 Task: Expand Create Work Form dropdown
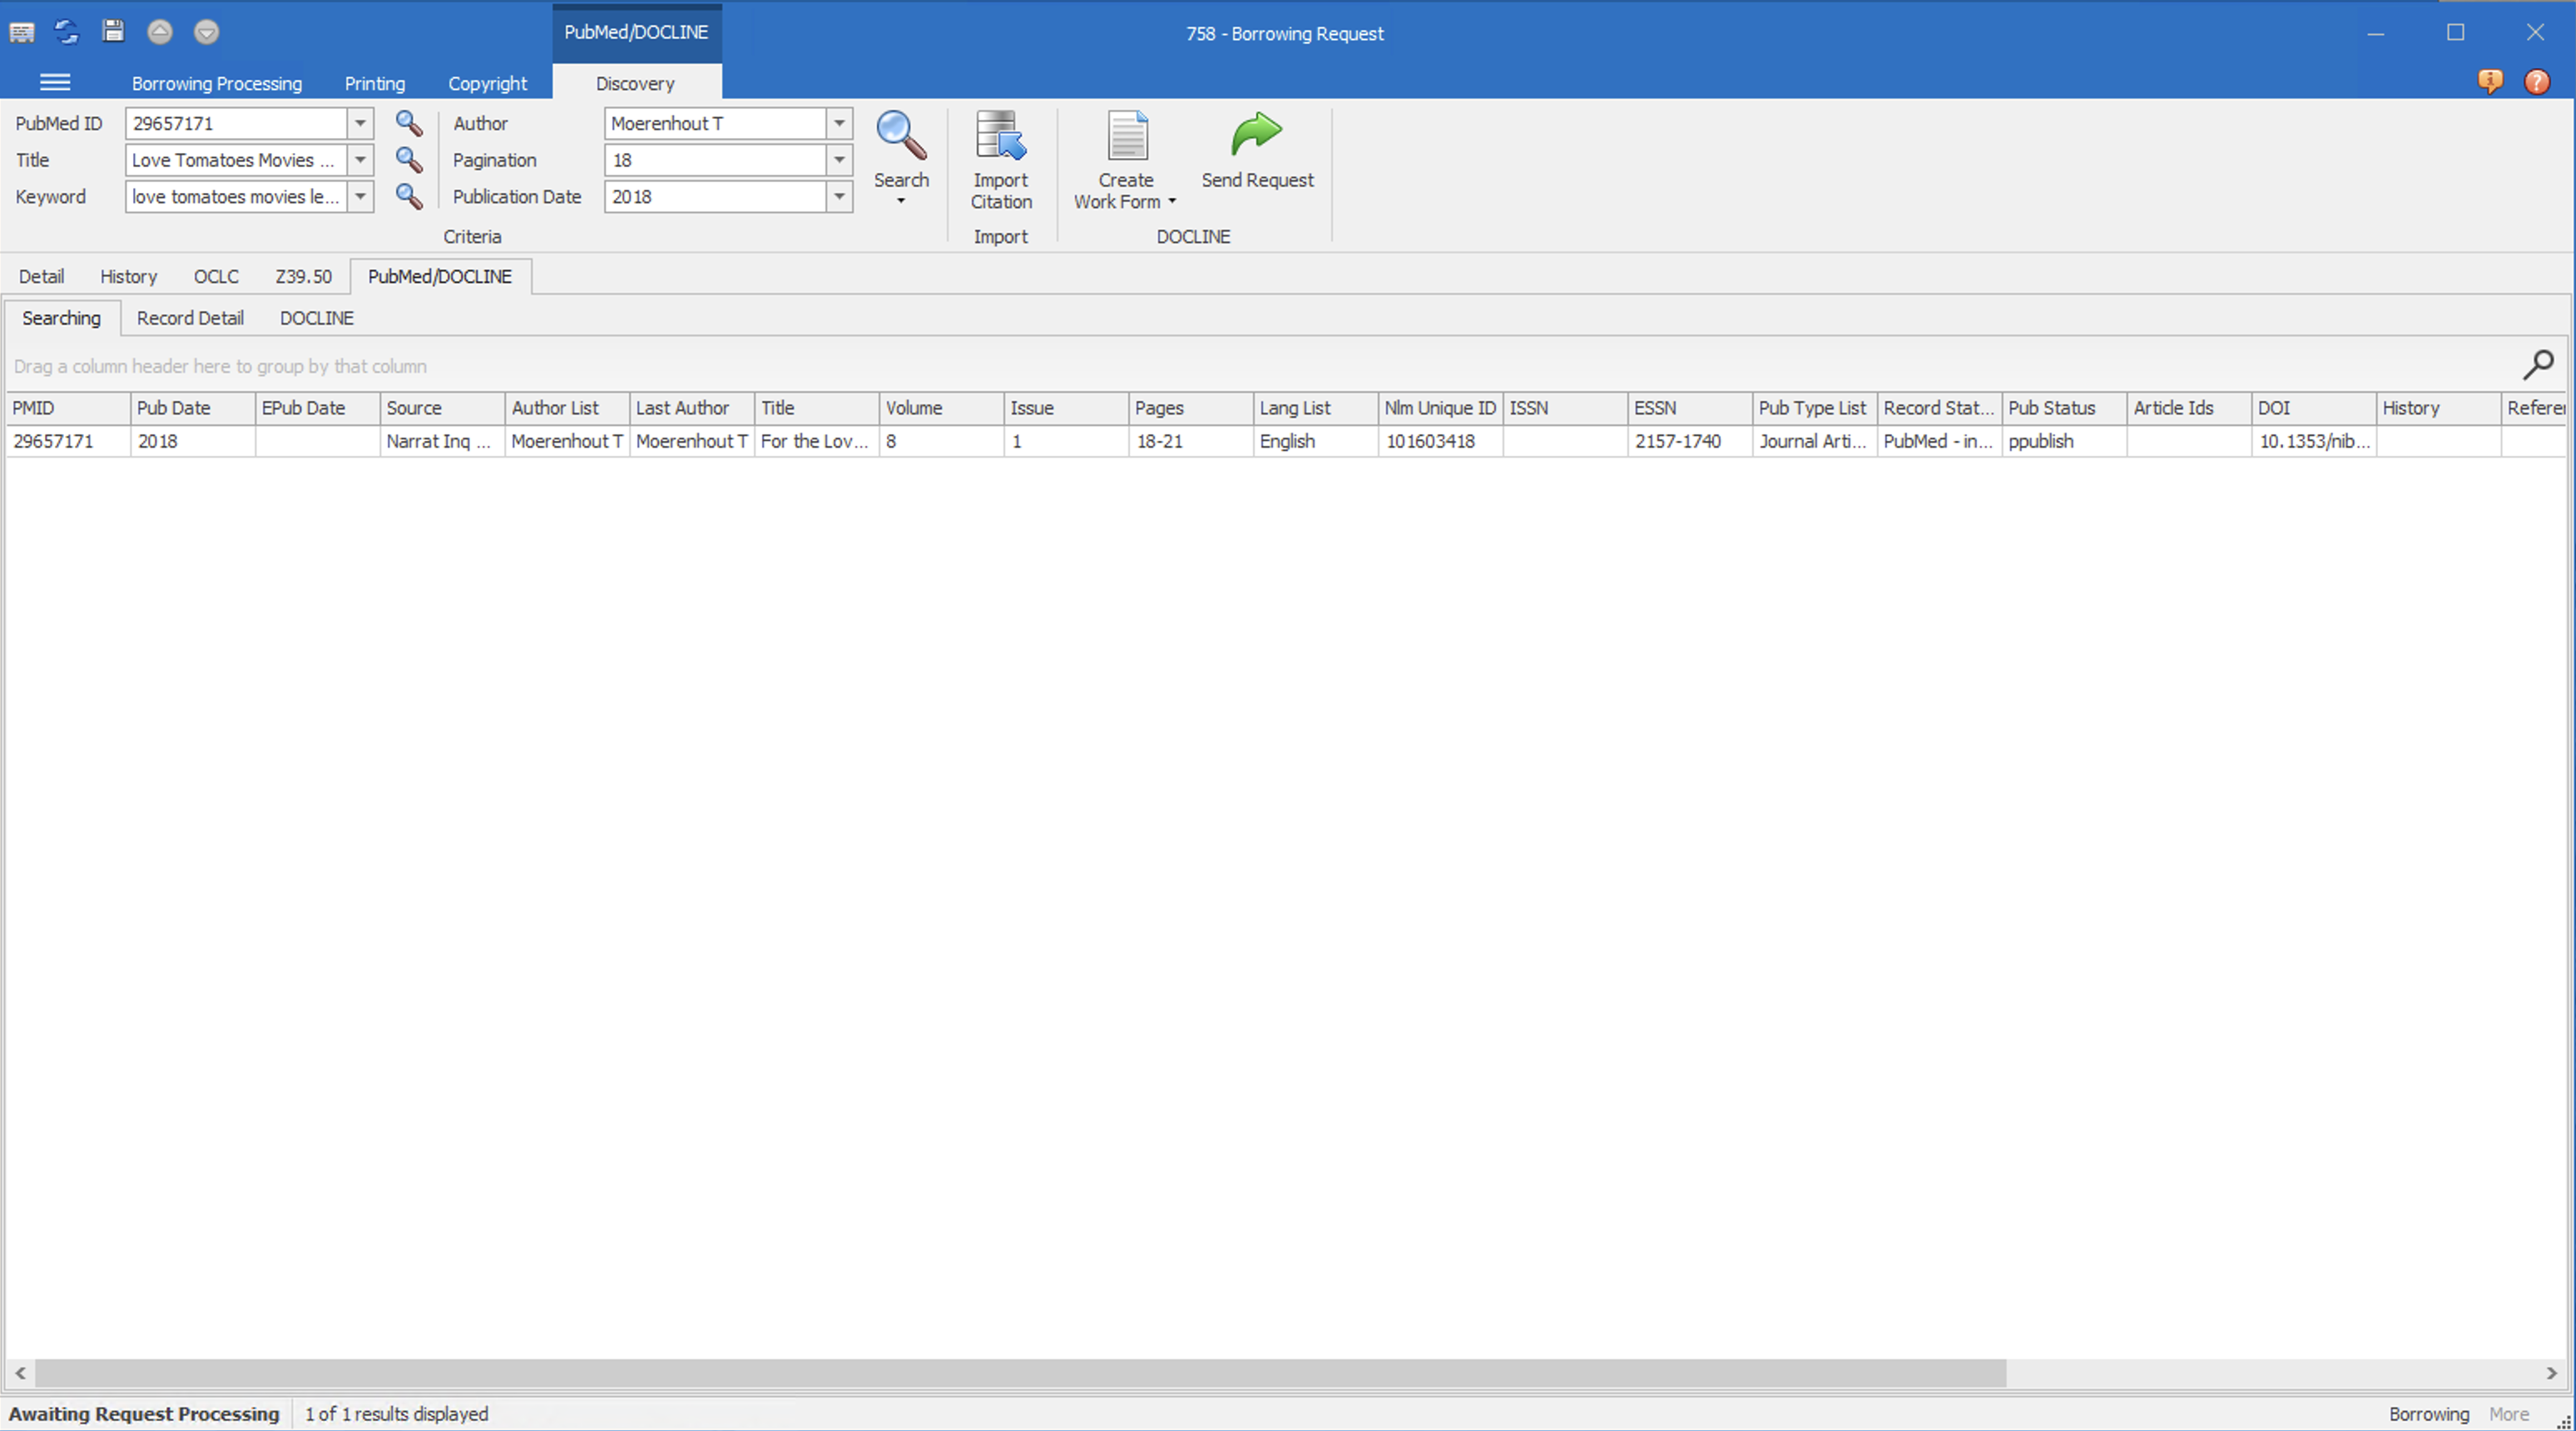pyautogui.click(x=1172, y=202)
